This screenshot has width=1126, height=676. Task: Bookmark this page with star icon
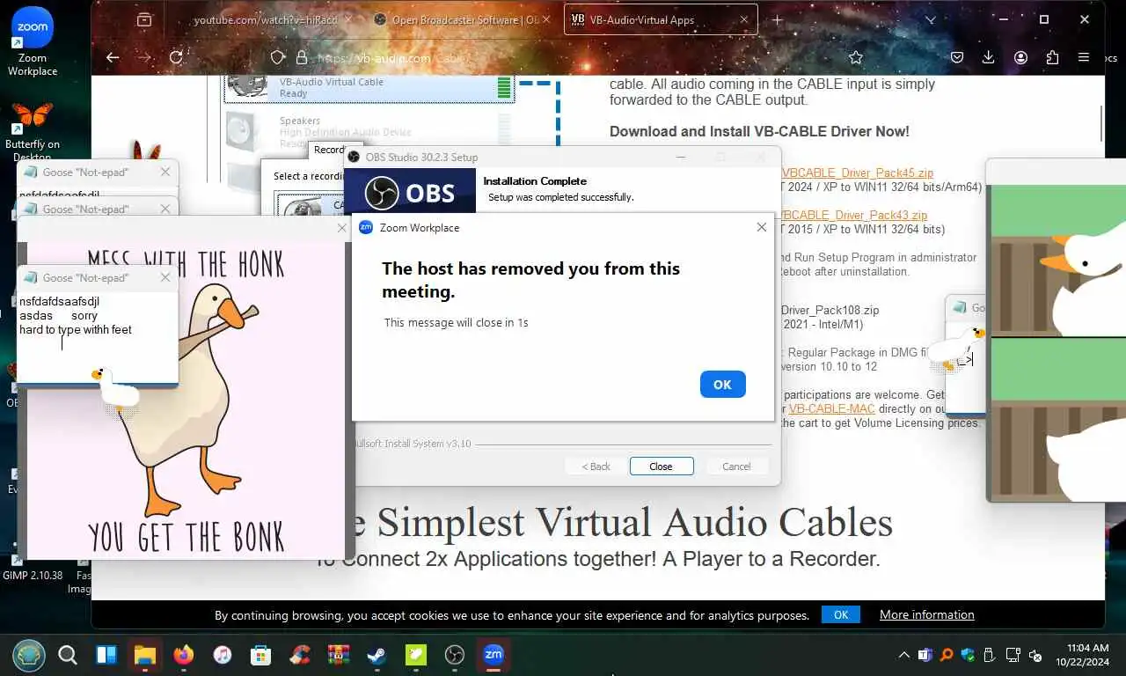pos(856,57)
